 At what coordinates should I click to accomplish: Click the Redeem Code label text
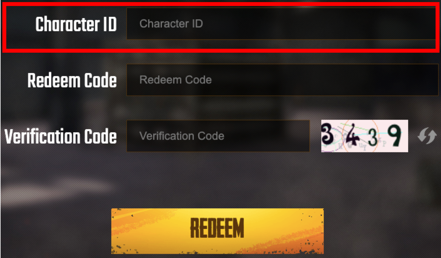coord(72,80)
